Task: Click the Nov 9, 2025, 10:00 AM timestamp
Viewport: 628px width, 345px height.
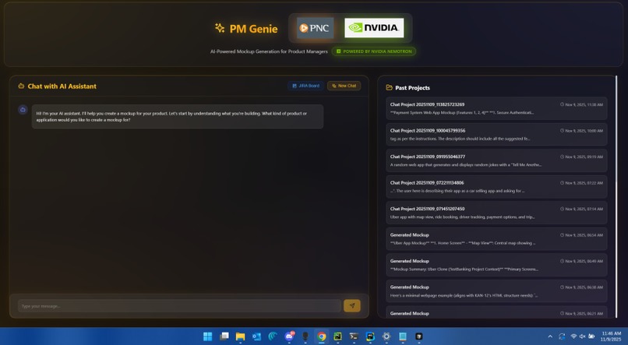Action: (x=584, y=131)
